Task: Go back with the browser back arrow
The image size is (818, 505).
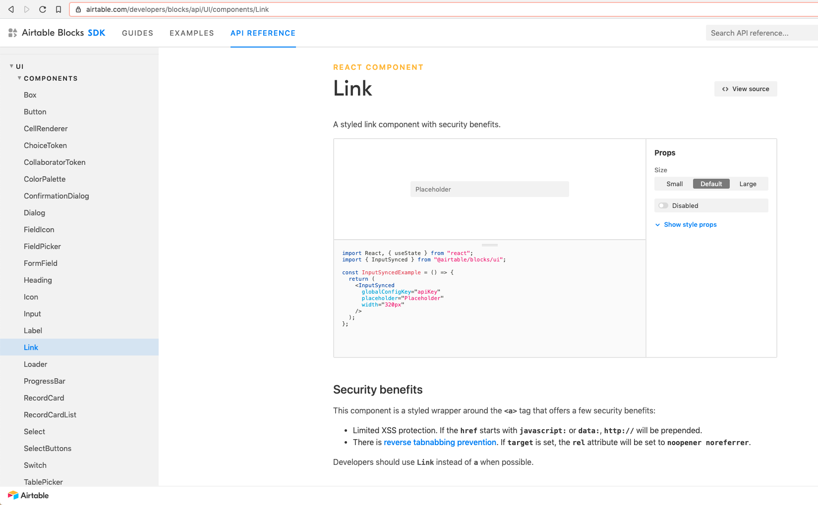Action: pyautogui.click(x=11, y=9)
